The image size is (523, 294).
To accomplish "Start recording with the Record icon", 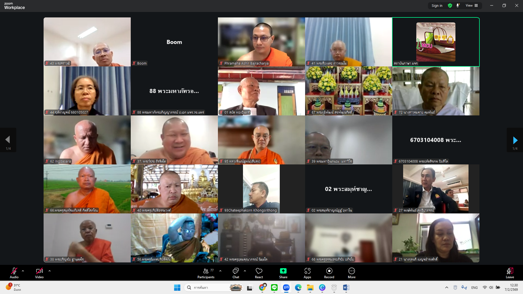I will pos(329,271).
